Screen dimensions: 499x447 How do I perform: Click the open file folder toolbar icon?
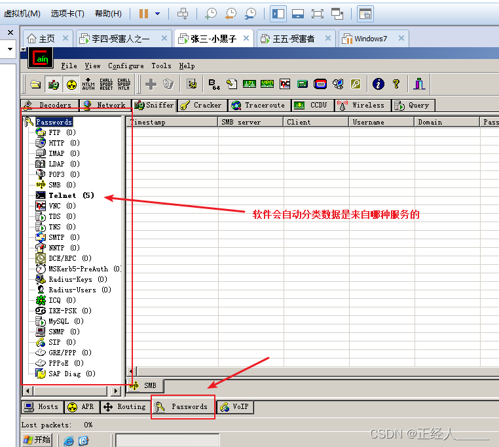pos(35,84)
